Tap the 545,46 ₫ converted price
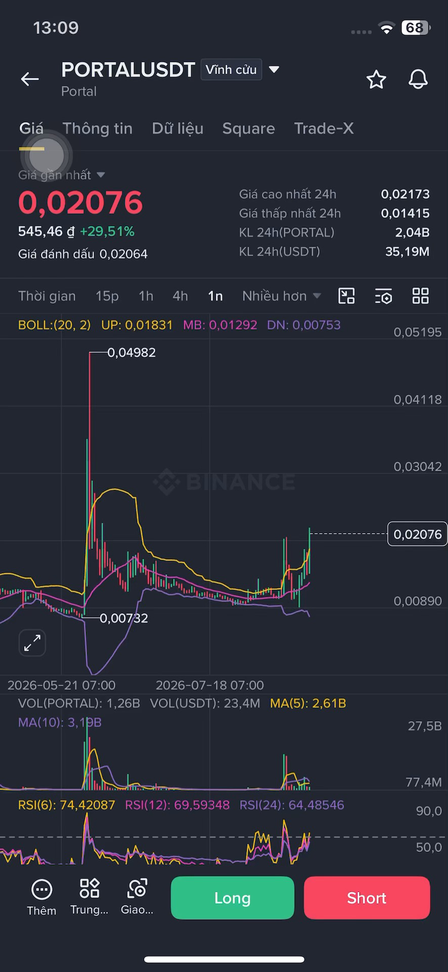Viewport: 448px width, 972px height. (47, 232)
